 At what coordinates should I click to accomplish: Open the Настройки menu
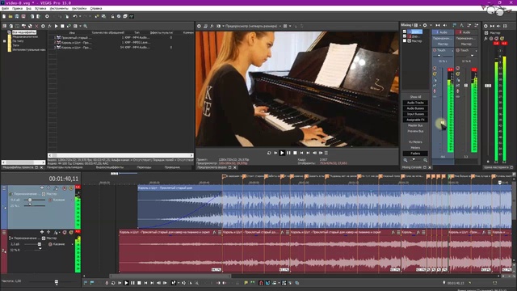tap(79, 8)
